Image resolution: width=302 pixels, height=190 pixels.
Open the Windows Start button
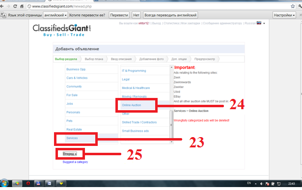tap(4, 184)
